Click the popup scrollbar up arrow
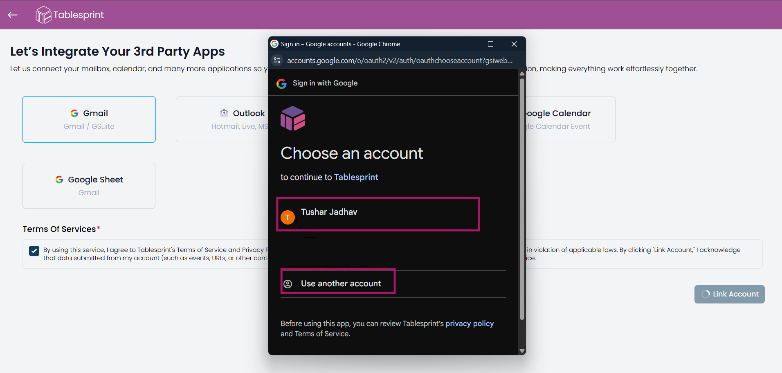The width and height of the screenshot is (782, 373). click(x=522, y=74)
